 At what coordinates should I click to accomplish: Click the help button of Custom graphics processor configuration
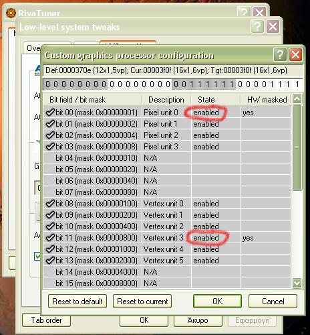280,54
